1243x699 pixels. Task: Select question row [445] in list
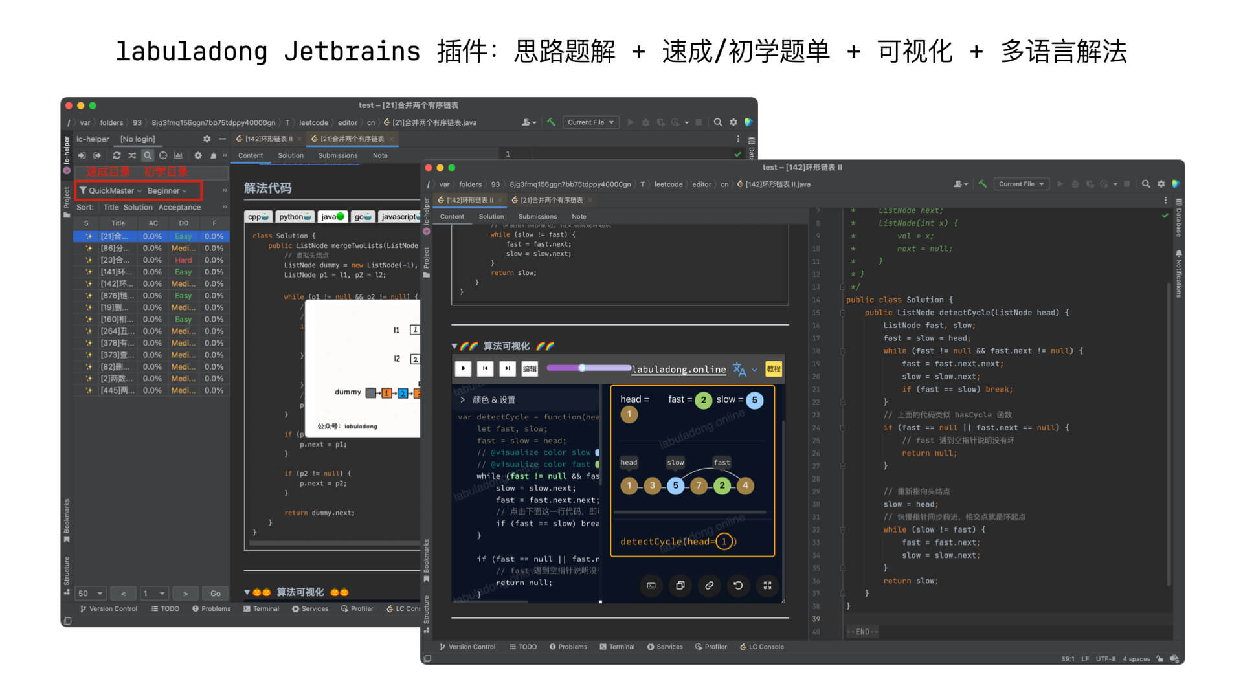coord(151,391)
